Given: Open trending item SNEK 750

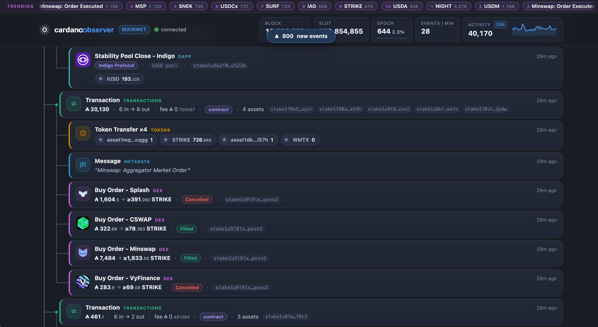Looking at the screenshot, I should [189, 6].
